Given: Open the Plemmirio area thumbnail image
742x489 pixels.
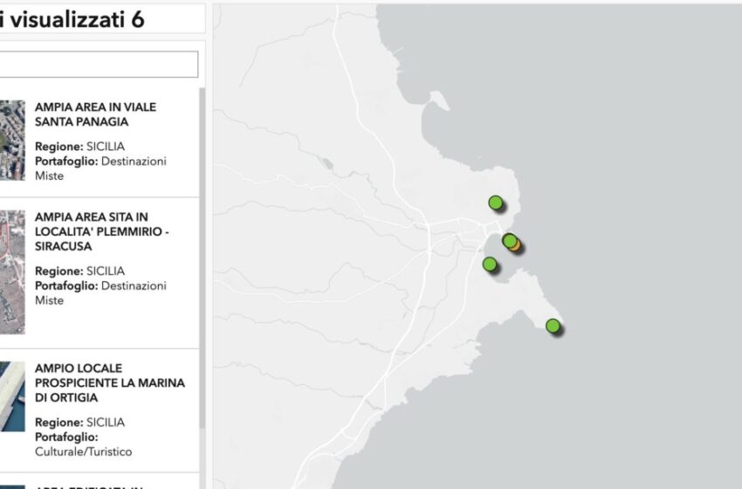Looking at the screenshot, I should 12,272.
